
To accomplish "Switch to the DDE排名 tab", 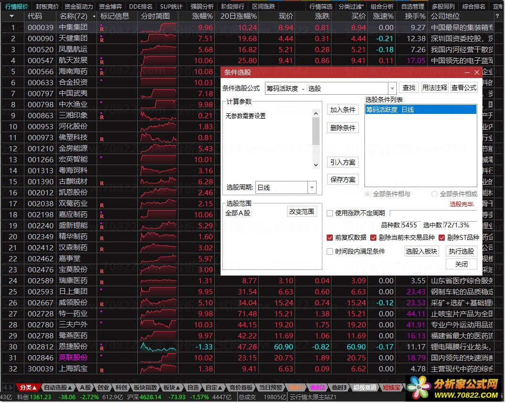I will 141,6.
